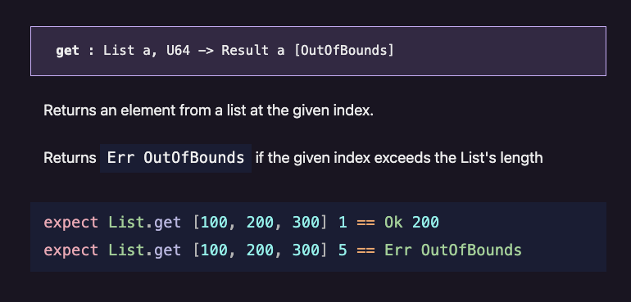
Task: Click the U64 type in the signature
Action: pyautogui.click(x=178, y=51)
